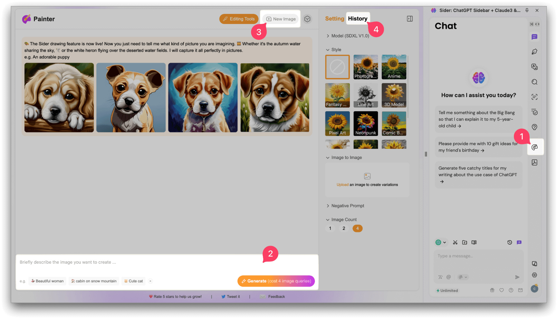The image size is (558, 319).
Task: Click the New Image button
Action: [281, 19]
